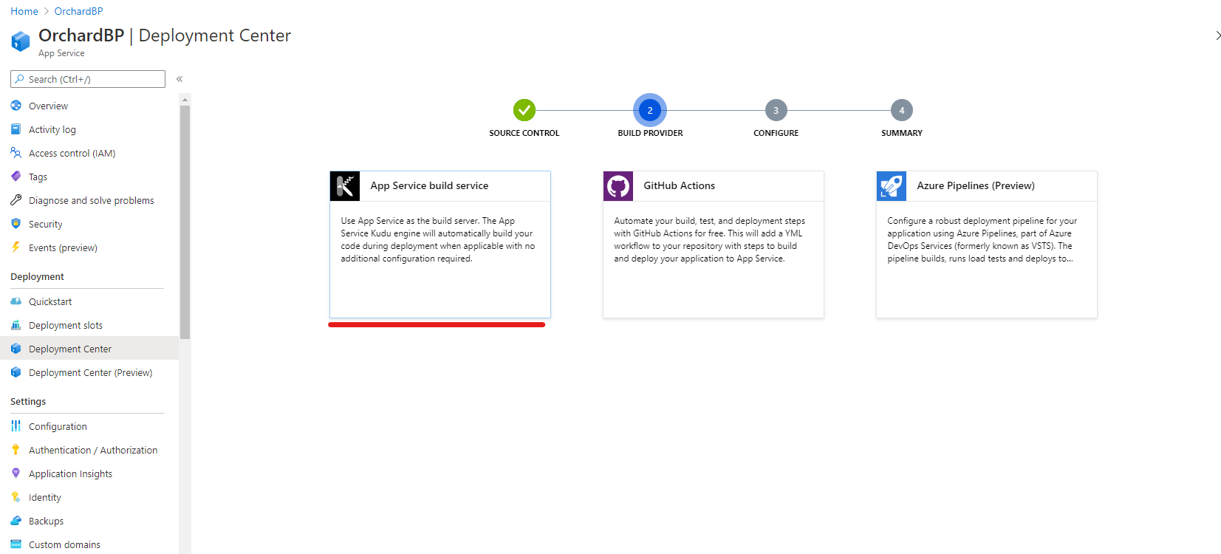Click the Access control (IAM) people icon

pyautogui.click(x=16, y=153)
